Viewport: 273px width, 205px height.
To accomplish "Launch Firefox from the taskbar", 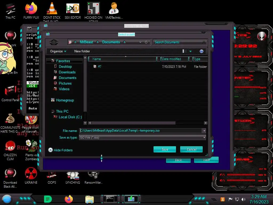I will pos(69,199).
